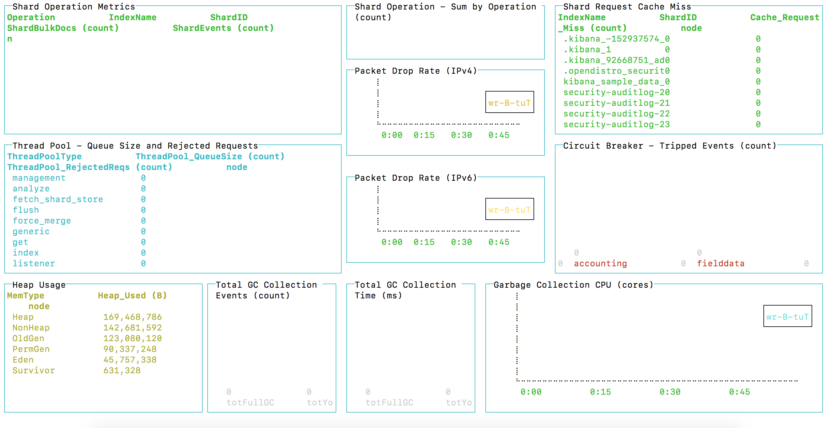Screen dimensions: 830x428
Task: Select the listener thread pool row
Action: click(34, 263)
